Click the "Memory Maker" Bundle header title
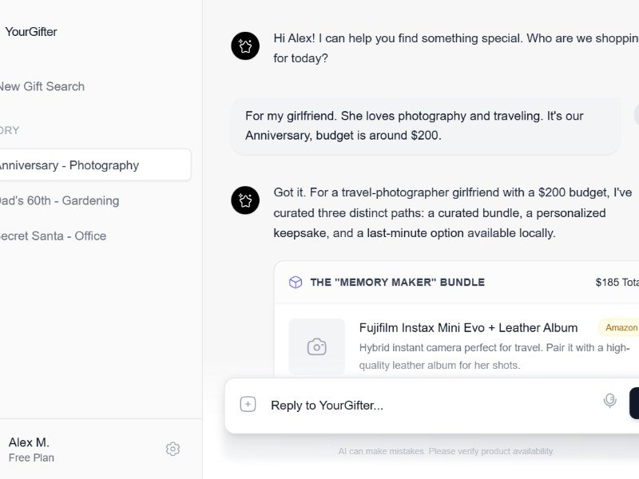 click(x=397, y=283)
